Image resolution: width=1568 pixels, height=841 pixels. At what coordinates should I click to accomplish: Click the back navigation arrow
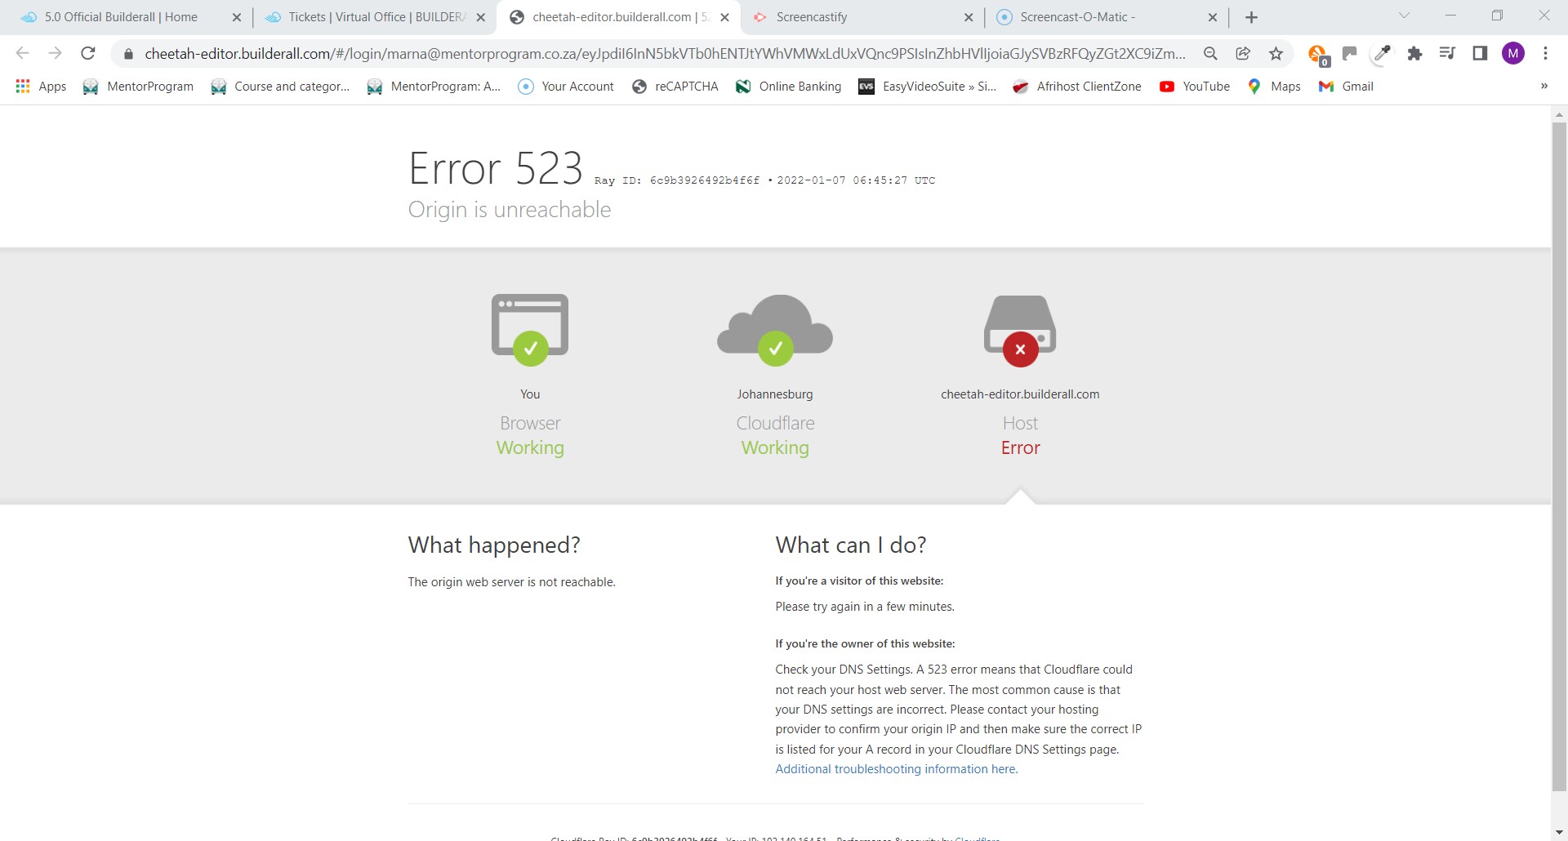point(23,53)
